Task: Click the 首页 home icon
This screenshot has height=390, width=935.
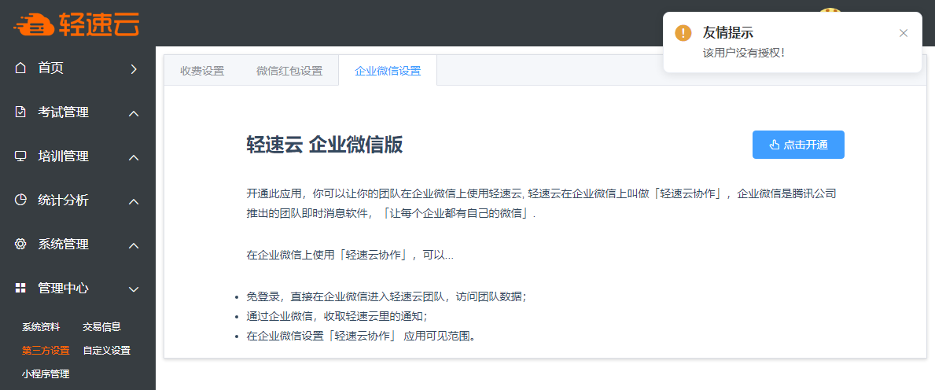Action: 20,68
